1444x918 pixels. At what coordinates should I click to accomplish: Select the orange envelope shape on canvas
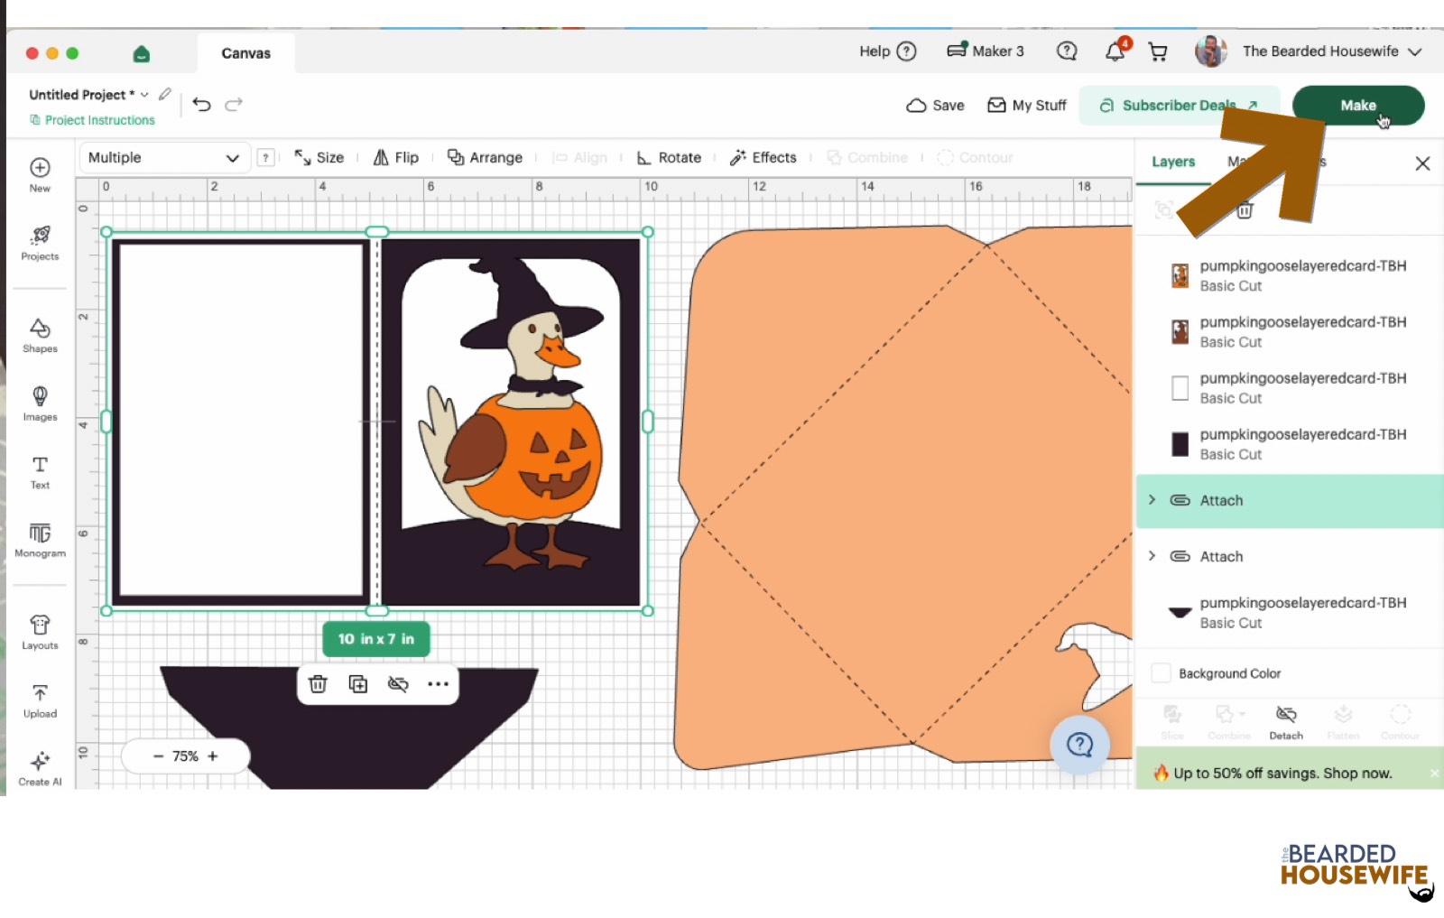[902, 496]
